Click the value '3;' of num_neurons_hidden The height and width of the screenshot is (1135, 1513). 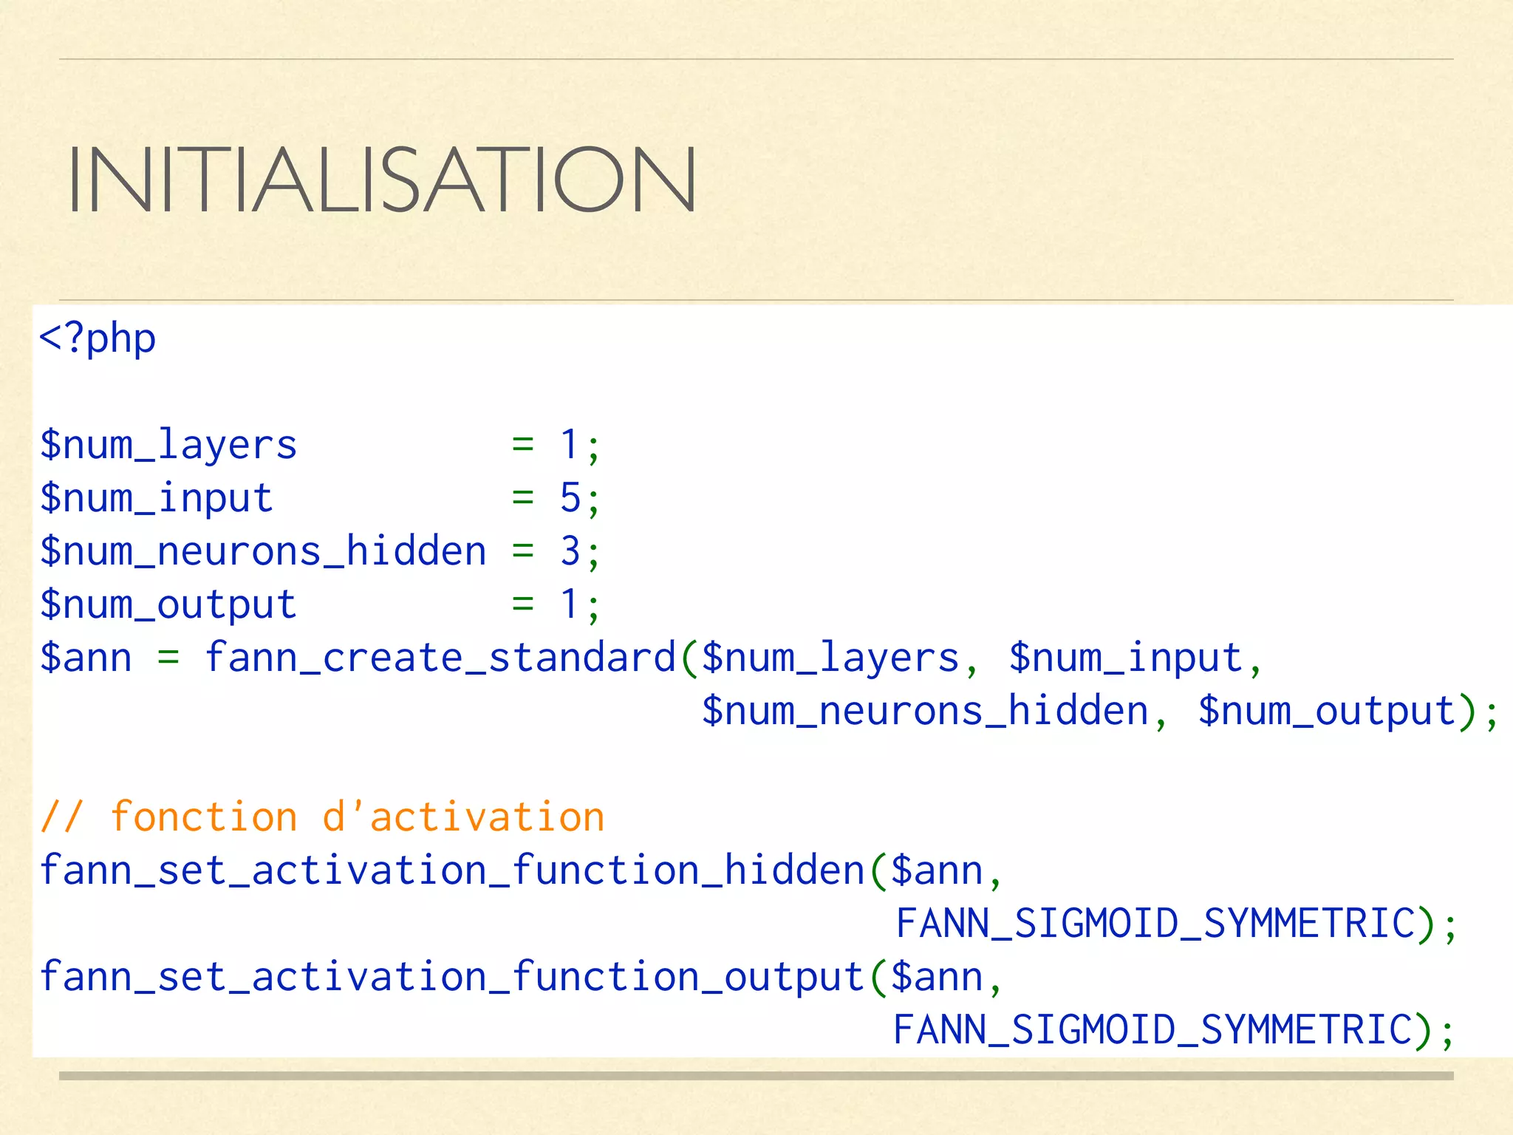580,551
